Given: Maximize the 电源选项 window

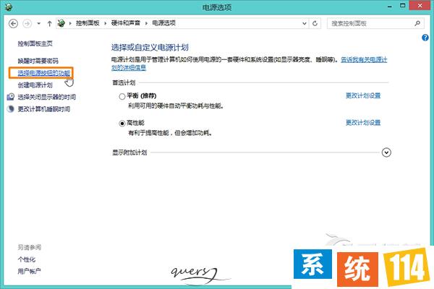Looking at the screenshot, I should coord(403,6).
